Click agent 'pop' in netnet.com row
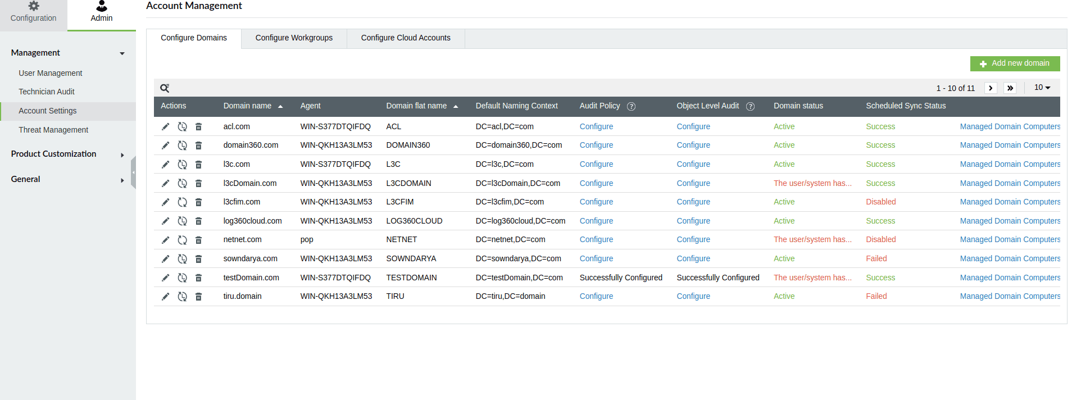 [x=307, y=239]
